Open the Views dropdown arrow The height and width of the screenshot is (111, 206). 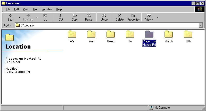click(x=158, y=17)
